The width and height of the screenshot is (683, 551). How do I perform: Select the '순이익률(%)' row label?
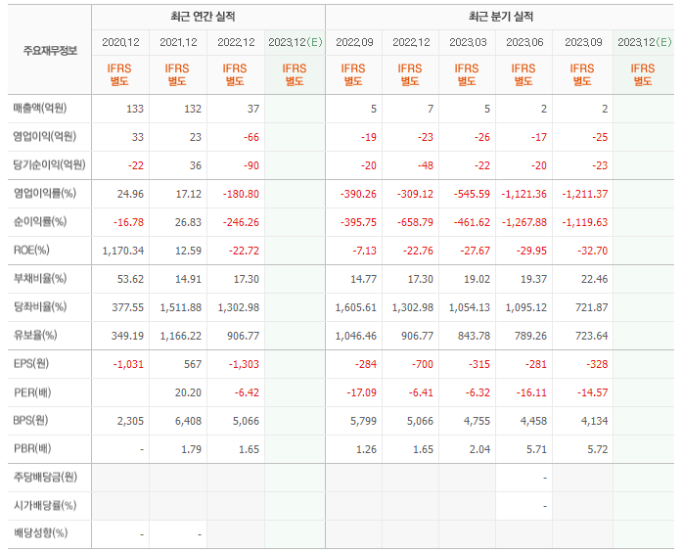coord(40,221)
